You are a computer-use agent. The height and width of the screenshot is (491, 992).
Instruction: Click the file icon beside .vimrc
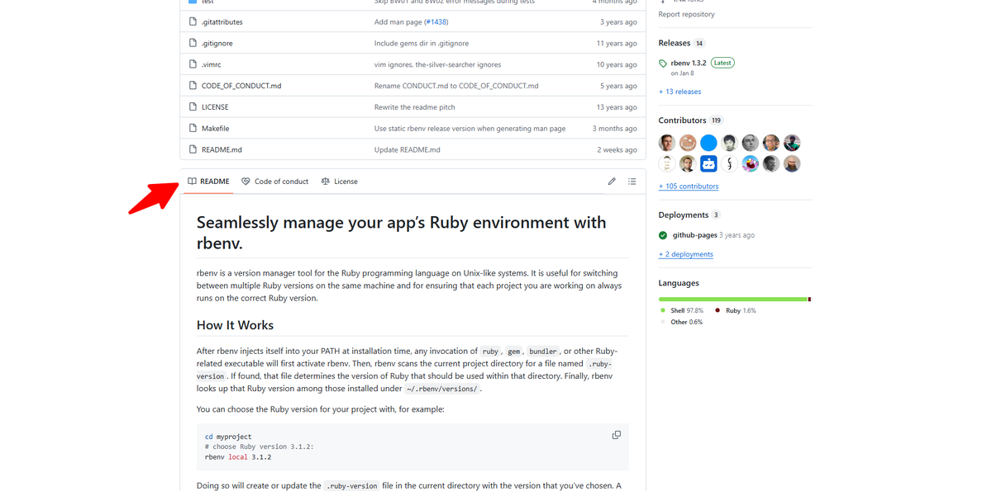click(x=193, y=64)
